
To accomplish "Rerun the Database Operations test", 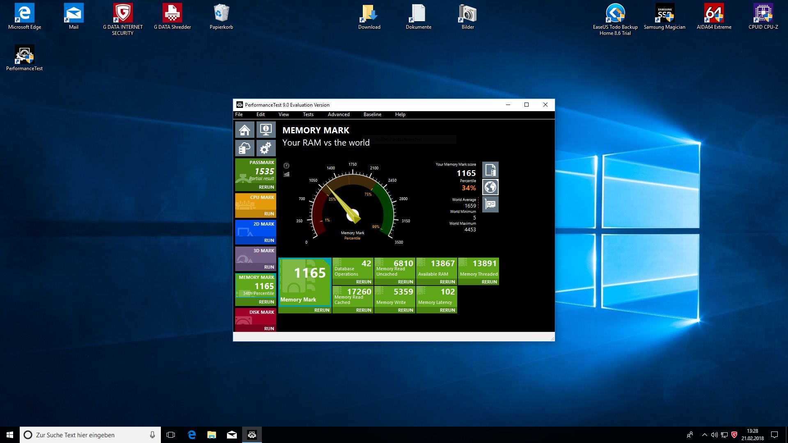I will pos(363,282).
